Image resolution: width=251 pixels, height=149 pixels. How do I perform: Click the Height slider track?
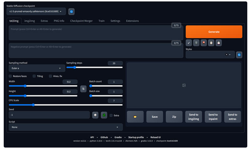43,96
